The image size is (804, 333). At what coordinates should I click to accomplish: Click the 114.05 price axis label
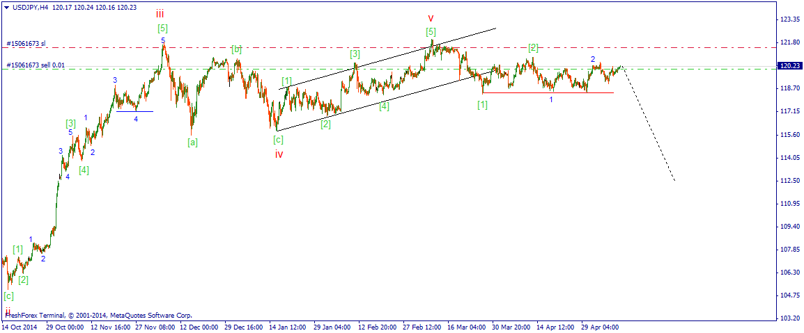coord(790,158)
